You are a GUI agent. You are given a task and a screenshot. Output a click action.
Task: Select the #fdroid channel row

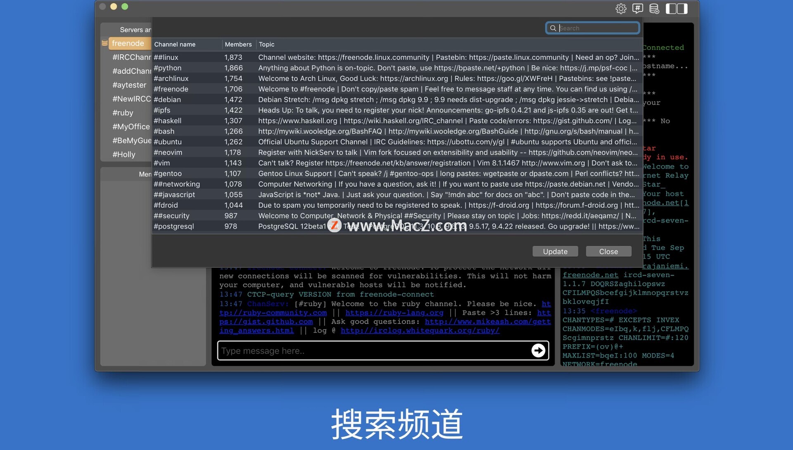(x=397, y=205)
